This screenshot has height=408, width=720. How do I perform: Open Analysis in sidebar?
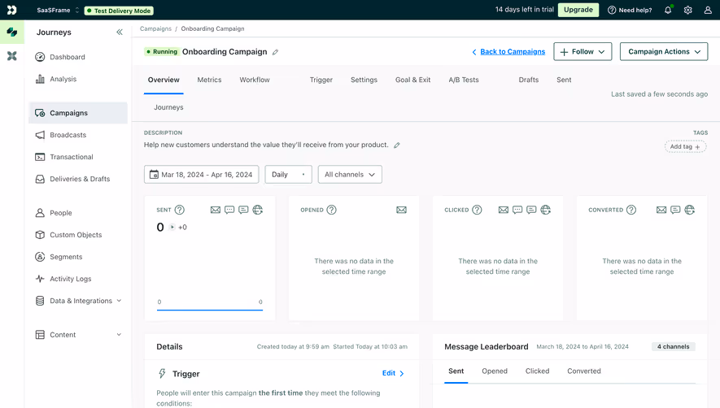[78, 79]
